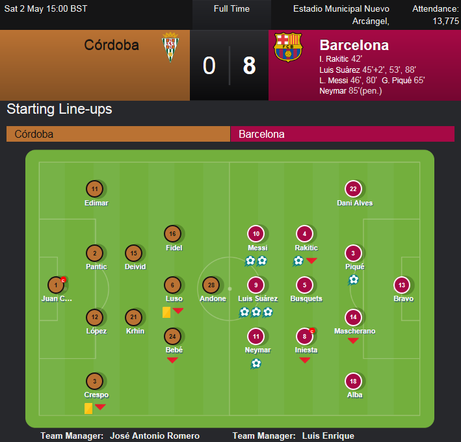Click goalkeeper Bravo's number 13 marker
Viewport: 461px width, 442px height.
(x=402, y=285)
